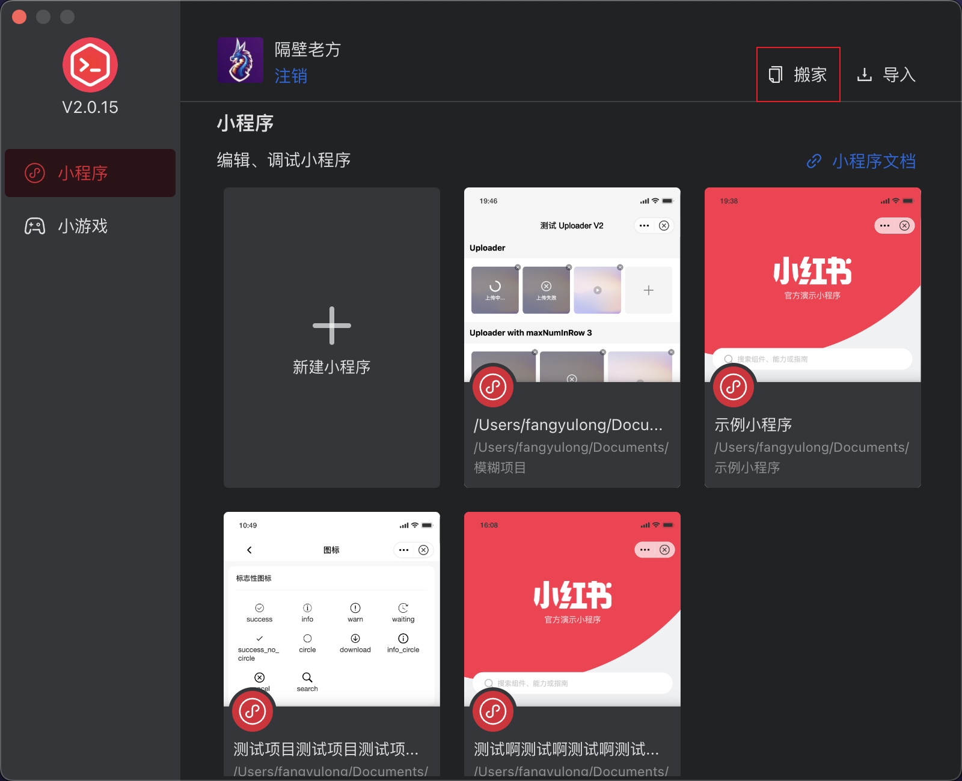Screen dimensions: 962x781
Task: Click the red mini program badge on 示例小程序 card
Action: pyautogui.click(x=734, y=387)
